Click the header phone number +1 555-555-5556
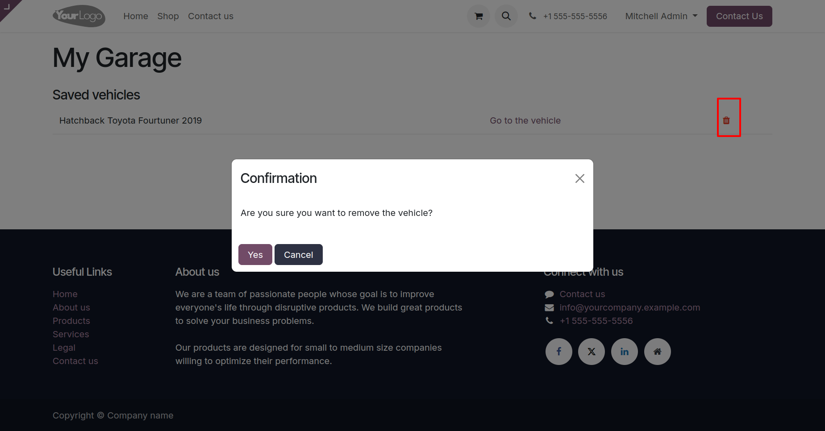825x431 pixels. click(575, 16)
